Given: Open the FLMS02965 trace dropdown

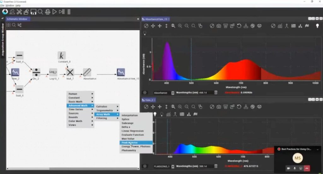Looking at the screenshot, I should (x=173, y=166).
